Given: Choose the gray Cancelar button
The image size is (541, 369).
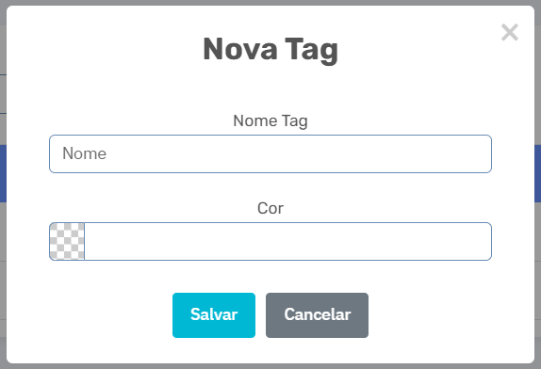Looking at the screenshot, I should [317, 315].
